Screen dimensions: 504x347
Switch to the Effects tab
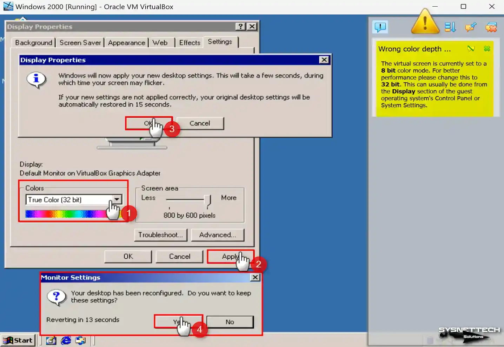(190, 42)
